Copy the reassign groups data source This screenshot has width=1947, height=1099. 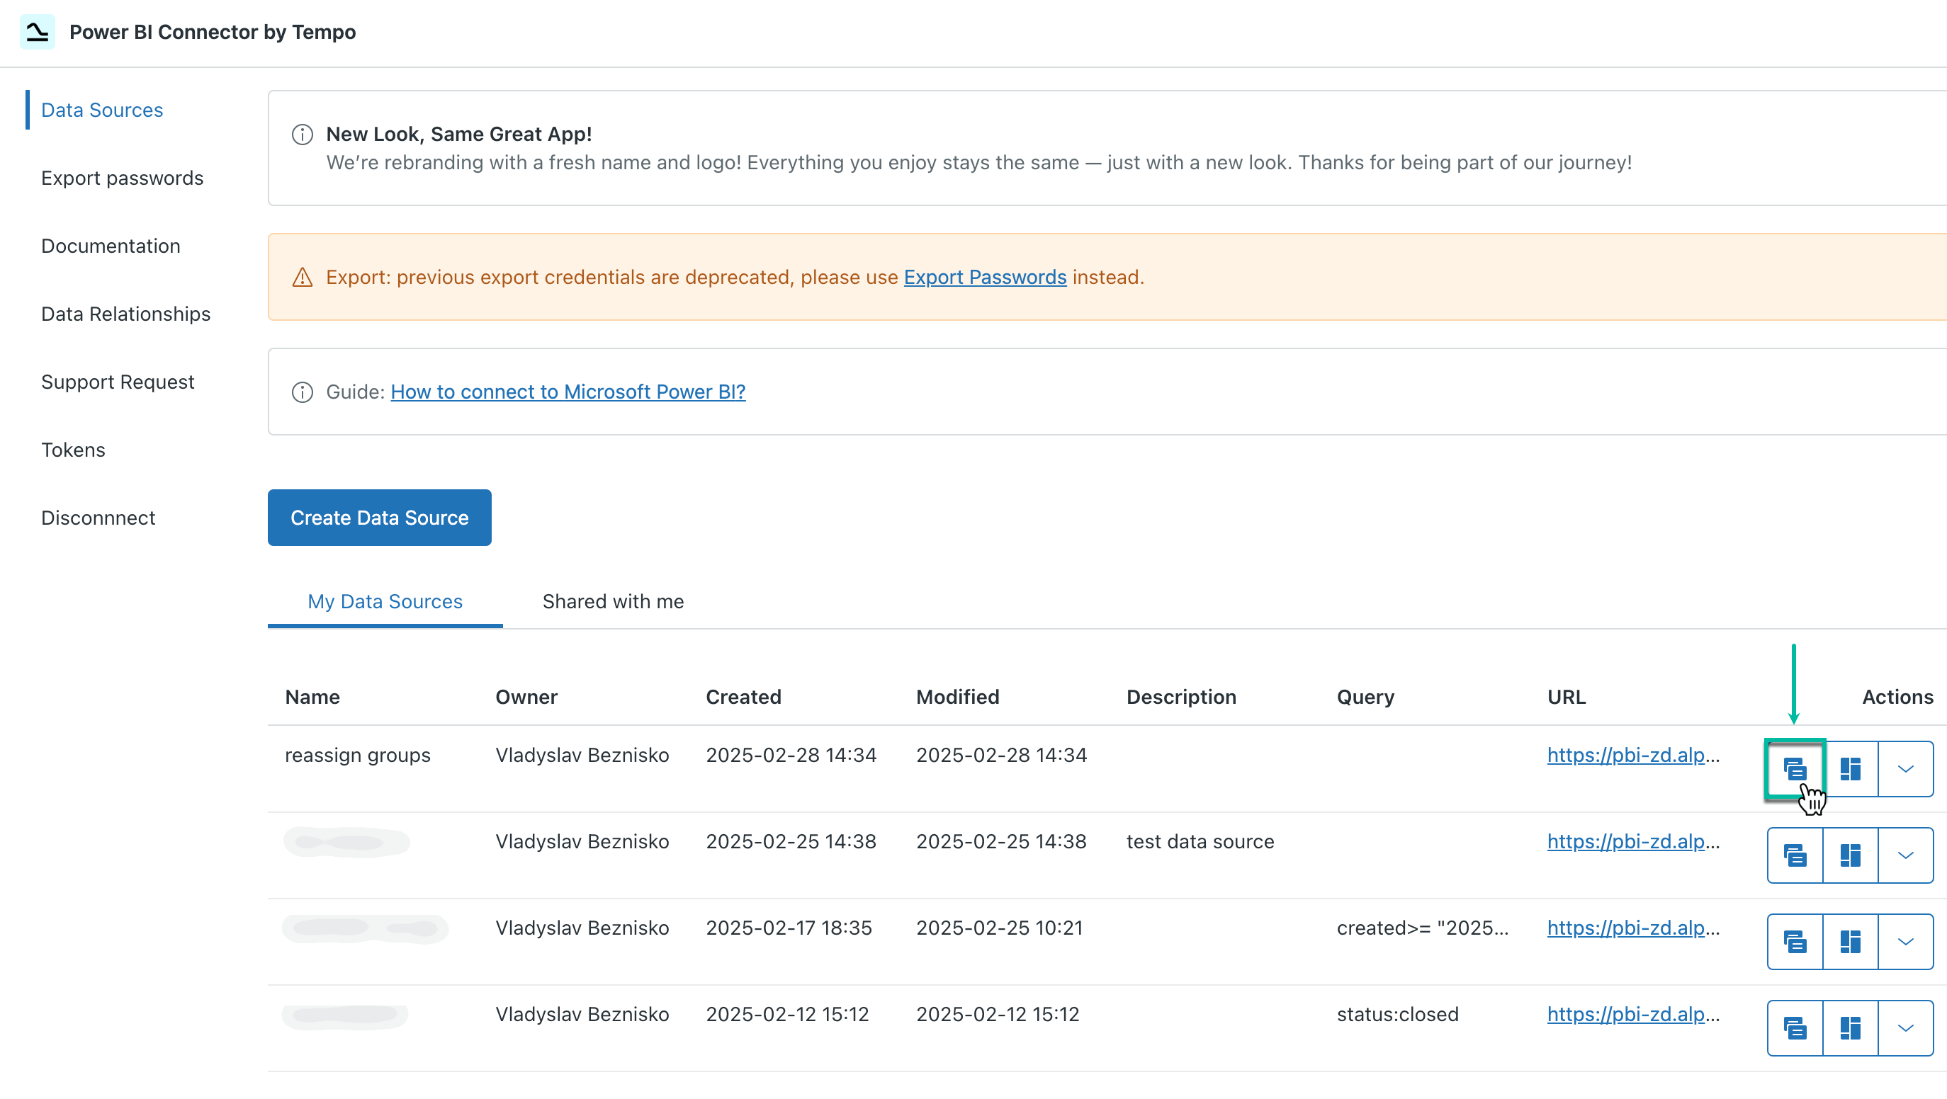1795,769
